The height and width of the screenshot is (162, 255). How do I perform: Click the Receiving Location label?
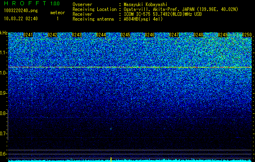coord(94,9)
